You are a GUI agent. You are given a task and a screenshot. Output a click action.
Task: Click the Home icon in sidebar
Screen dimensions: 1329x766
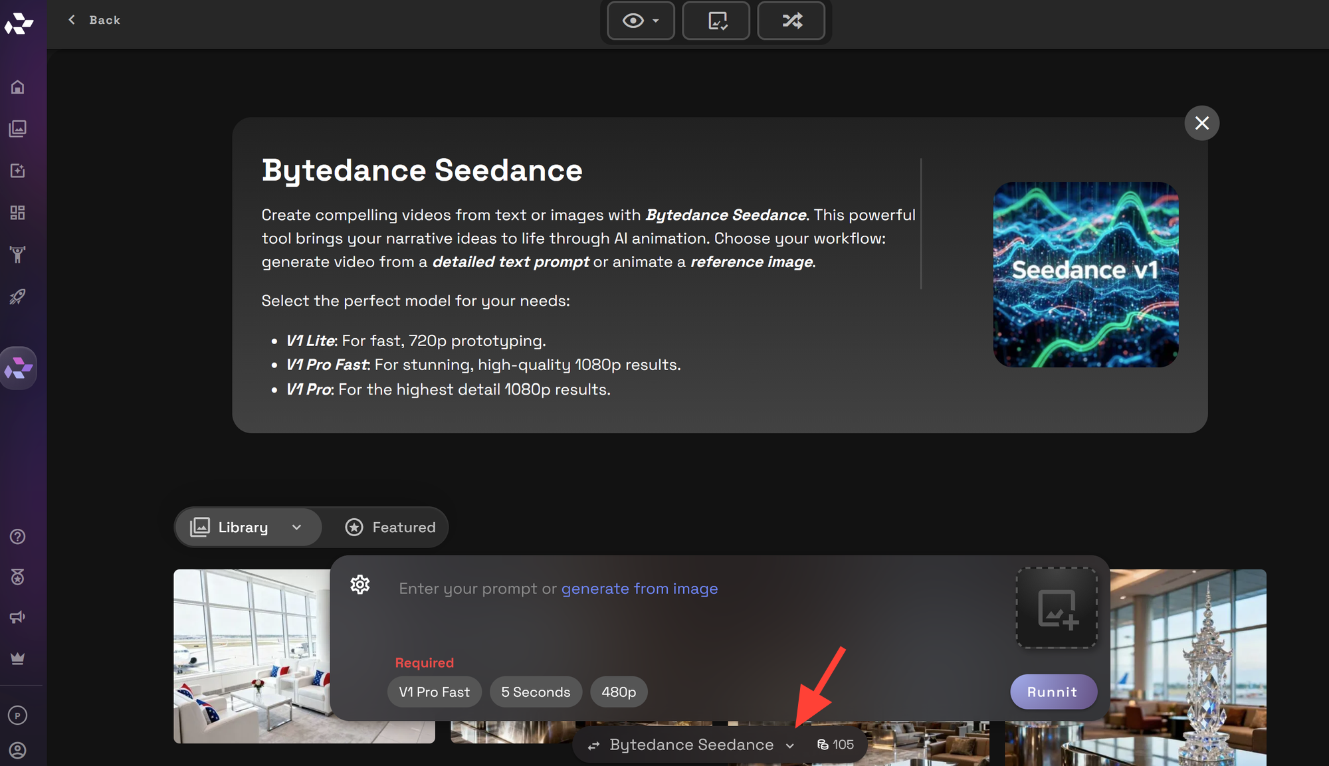tap(18, 87)
